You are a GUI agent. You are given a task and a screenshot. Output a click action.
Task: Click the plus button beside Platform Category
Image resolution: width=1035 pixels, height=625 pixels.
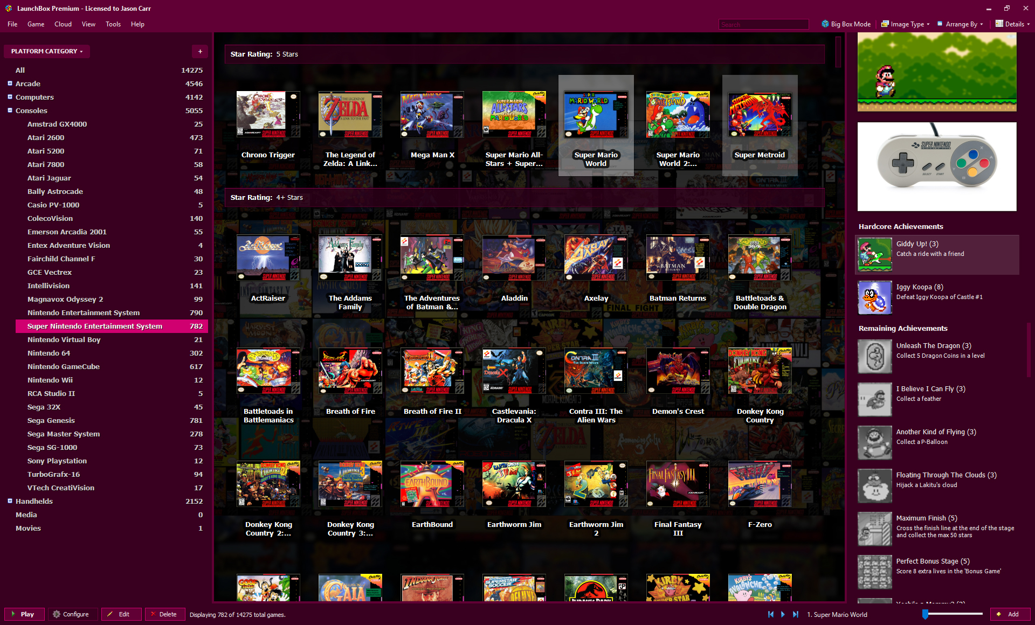tap(200, 51)
